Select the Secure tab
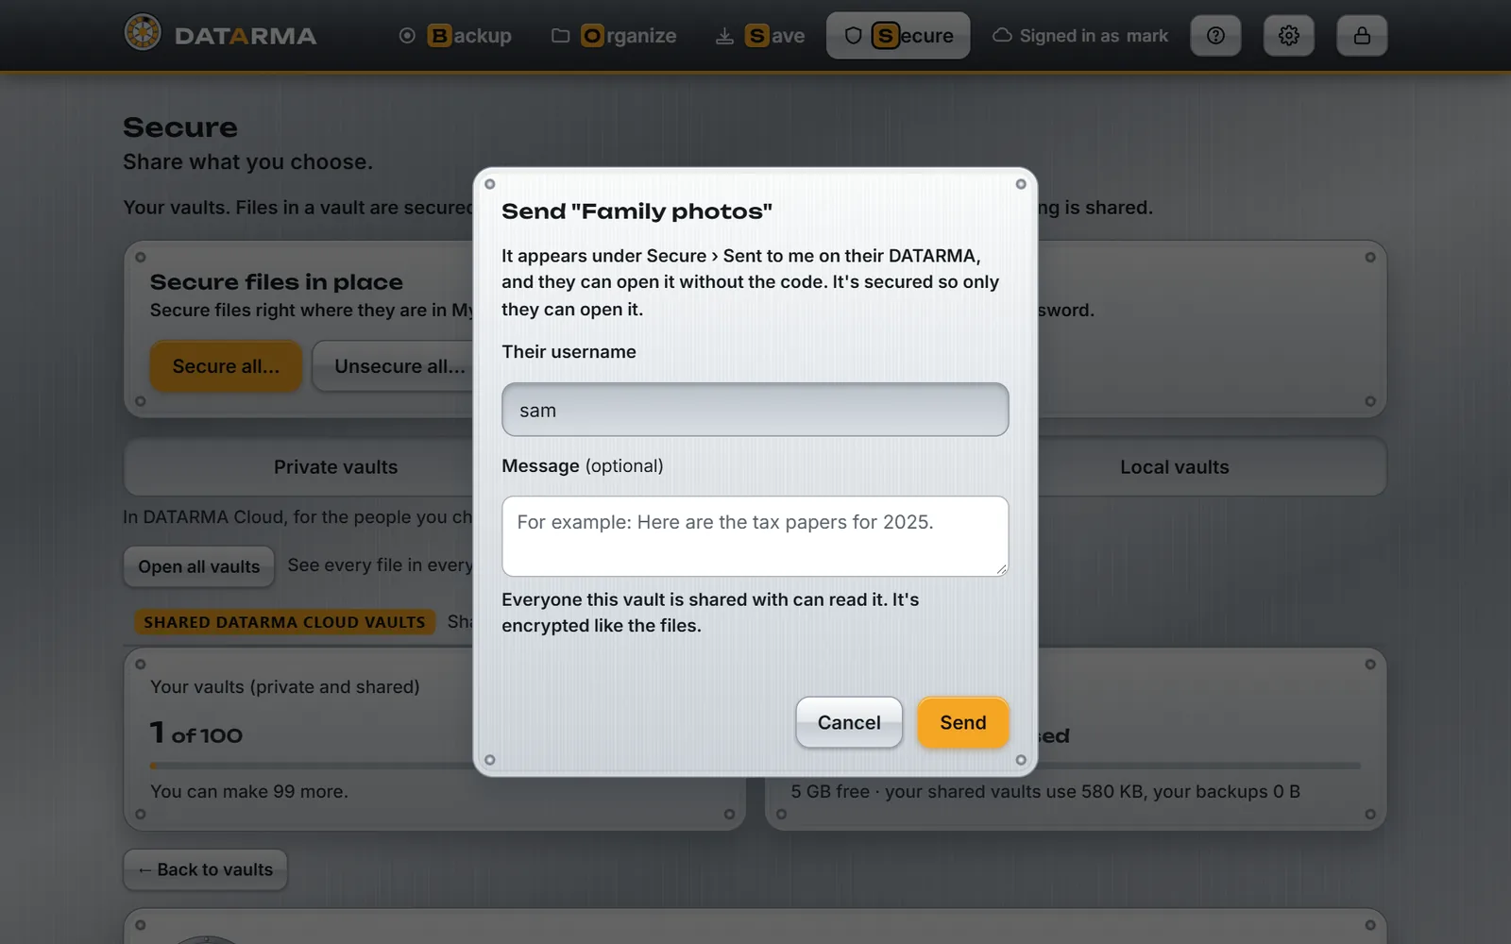The height and width of the screenshot is (944, 1511). pyautogui.click(x=898, y=36)
